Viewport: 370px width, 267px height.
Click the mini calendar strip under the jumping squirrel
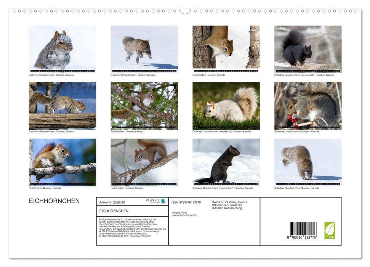pyautogui.click(x=144, y=71)
